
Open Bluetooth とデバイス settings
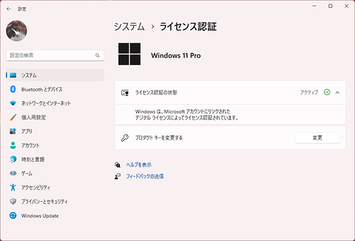55,89
